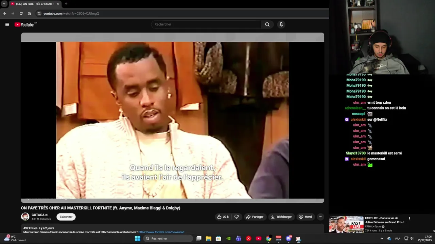435x244 pixels.
Task: Open Snipping Tool in the taskbar
Action: pos(298,239)
